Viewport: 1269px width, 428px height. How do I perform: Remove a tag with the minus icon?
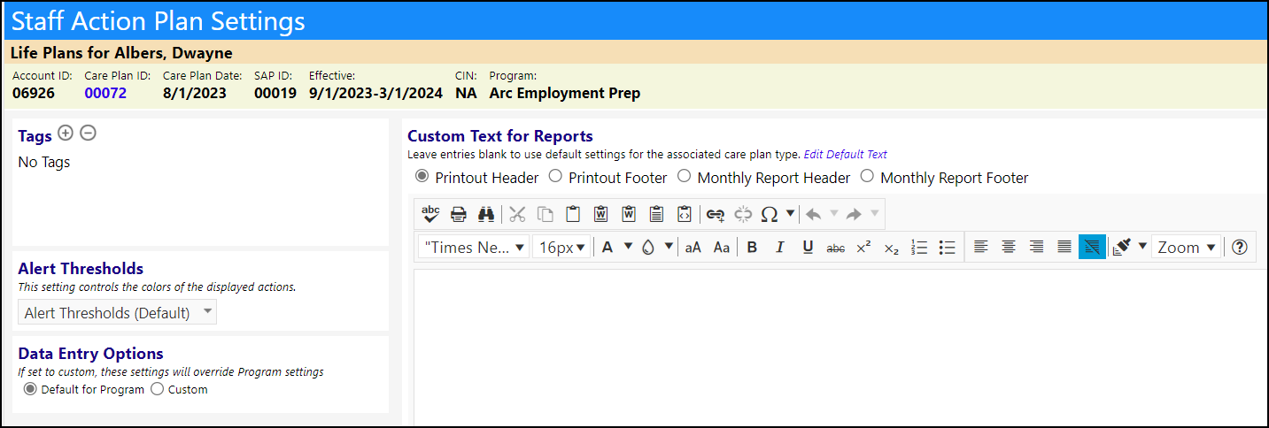[88, 133]
